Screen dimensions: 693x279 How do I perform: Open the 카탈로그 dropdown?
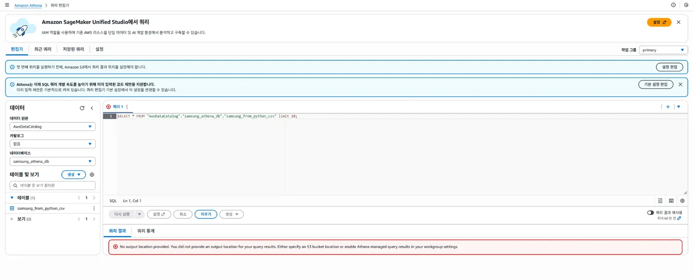pos(53,143)
